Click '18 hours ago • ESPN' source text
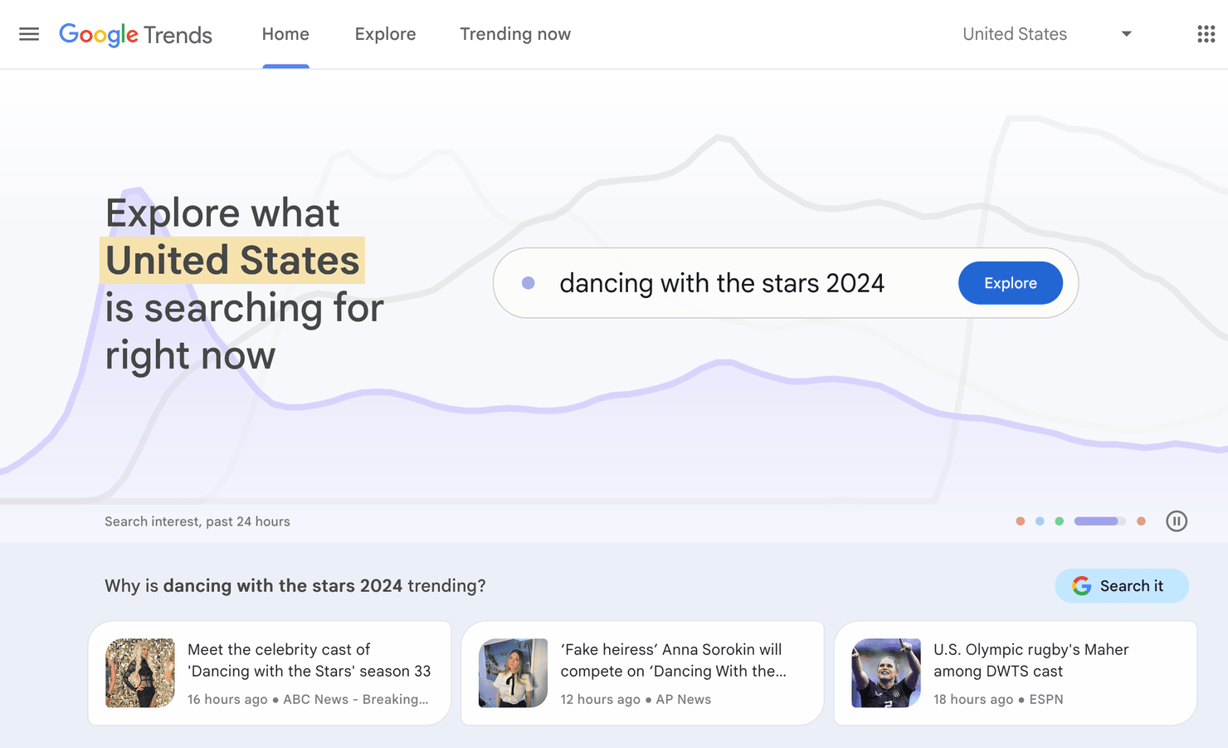Screen dimensions: 1228x748 [x=998, y=700]
